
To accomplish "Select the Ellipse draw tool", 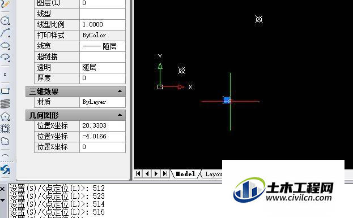I will click(5, 45).
